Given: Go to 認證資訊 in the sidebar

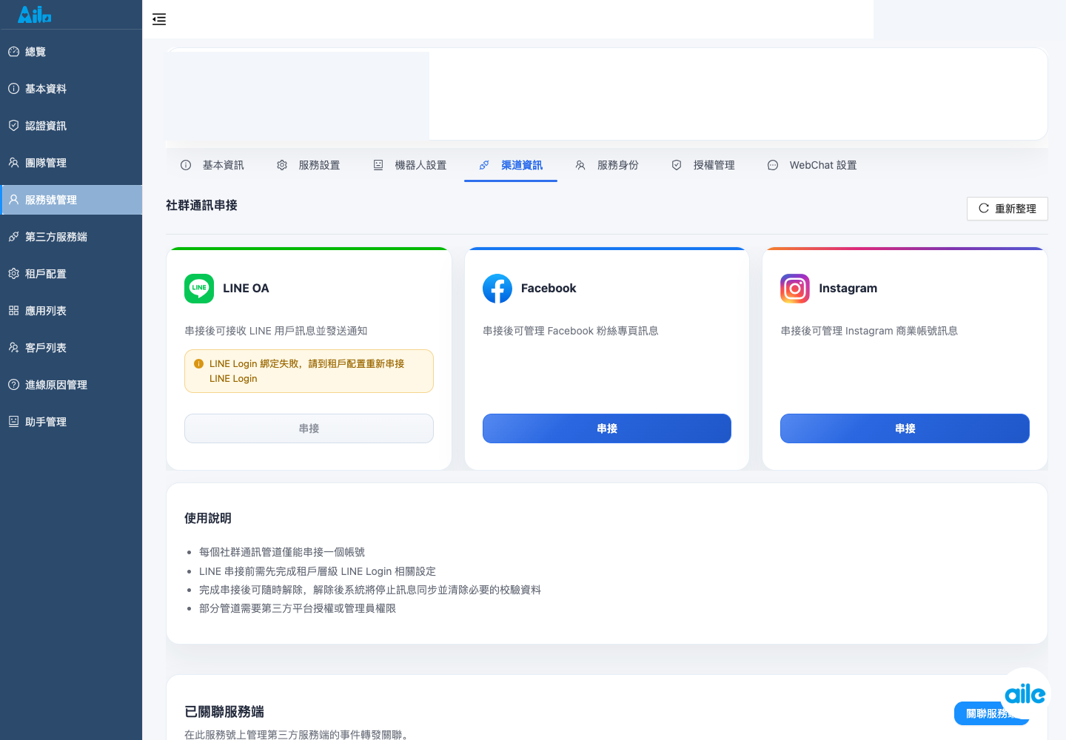Looking at the screenshot, I should [71, 126].
